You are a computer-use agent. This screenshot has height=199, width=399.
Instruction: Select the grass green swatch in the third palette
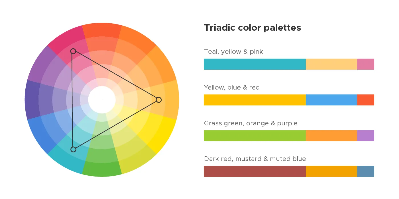pos(255,136)
